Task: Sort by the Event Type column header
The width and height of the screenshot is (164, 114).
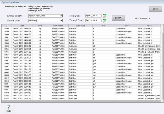Action: (80, 26)
